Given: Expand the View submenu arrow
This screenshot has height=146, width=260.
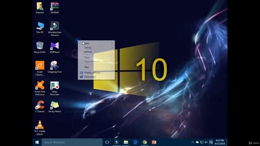Looking at the screenshot, I should click(x=112, y=43).
